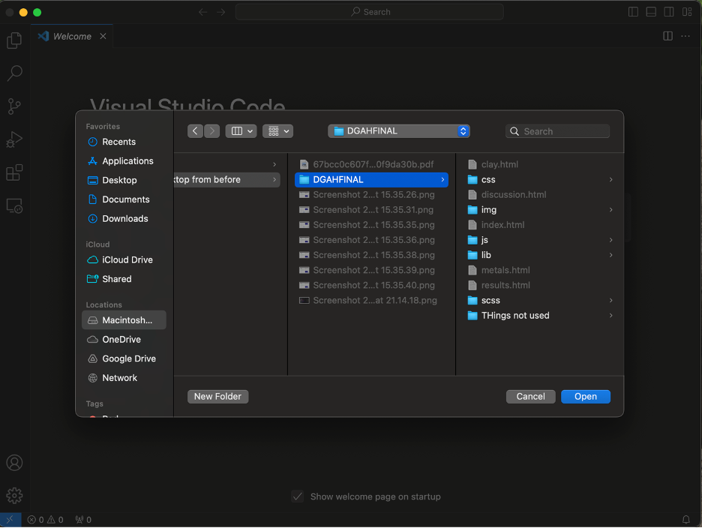Click the remote window indicator in status bar

[x=10, y=519]
